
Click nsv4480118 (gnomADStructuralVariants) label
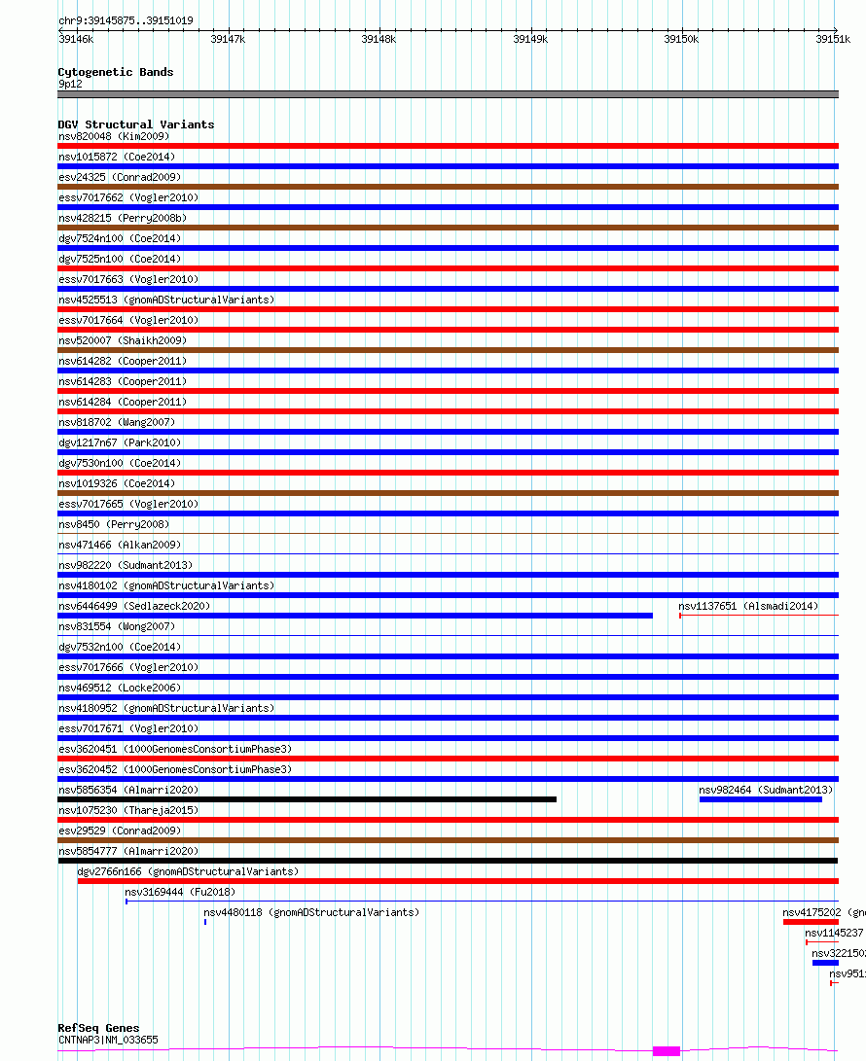click(x=311, y=913)
